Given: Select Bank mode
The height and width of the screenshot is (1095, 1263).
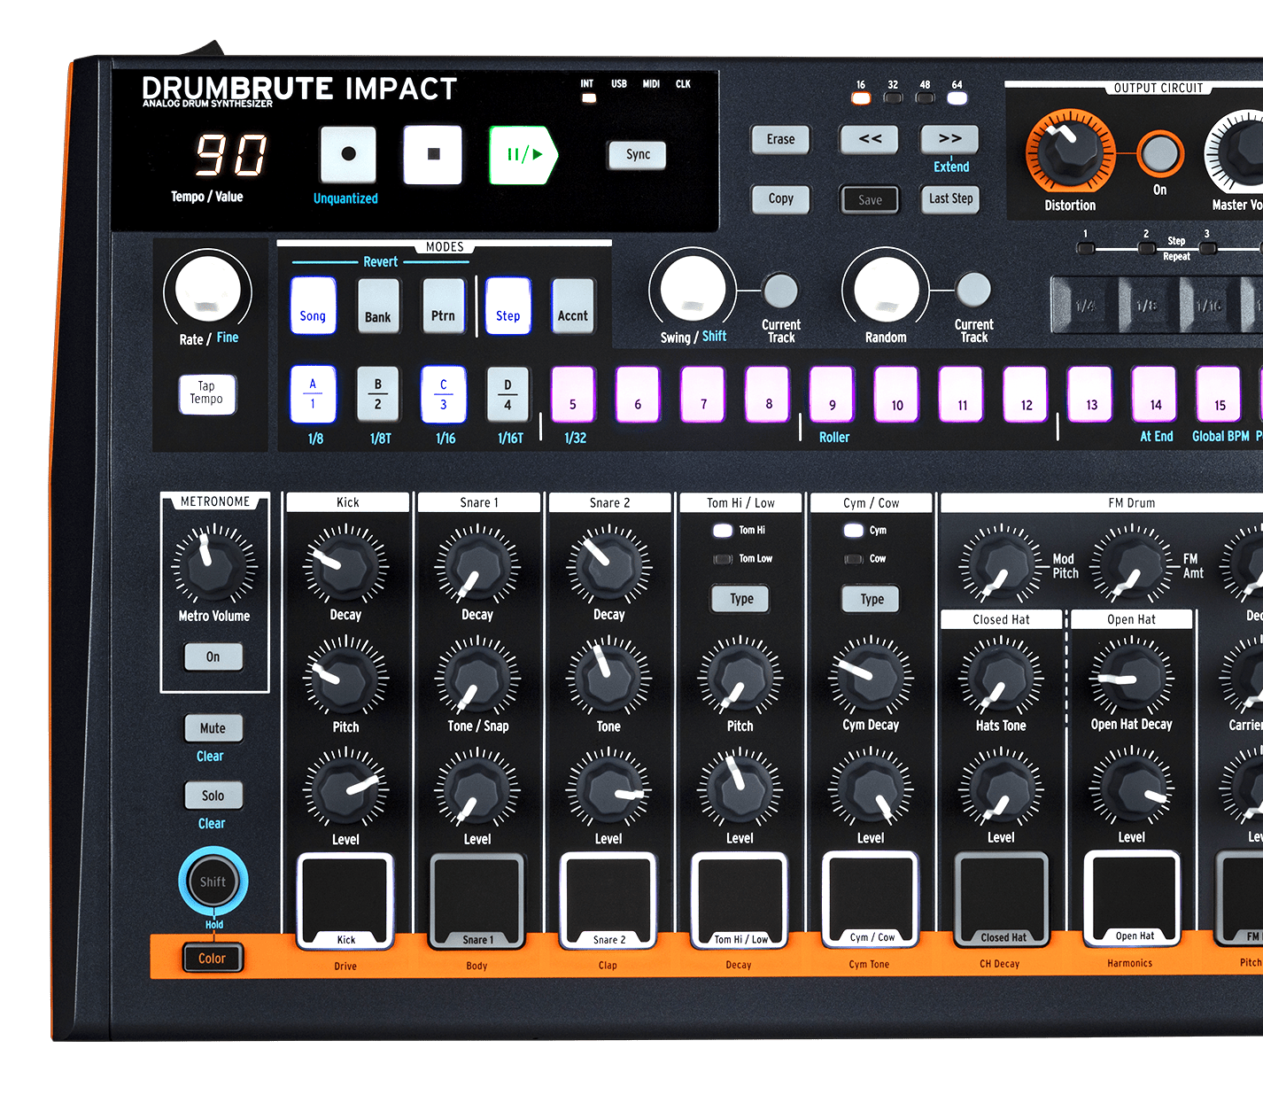Looking at the screenshot, I should (378, 306).
